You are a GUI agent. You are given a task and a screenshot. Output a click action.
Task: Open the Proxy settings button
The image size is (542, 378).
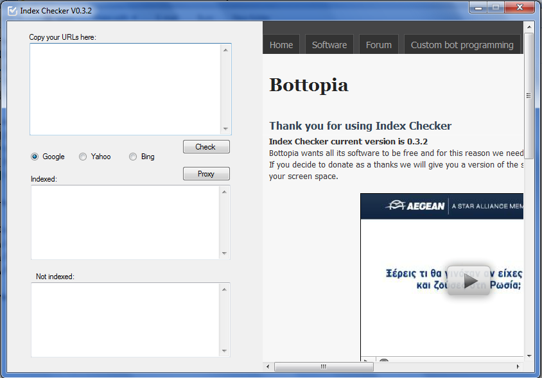(x=206, y=173)
